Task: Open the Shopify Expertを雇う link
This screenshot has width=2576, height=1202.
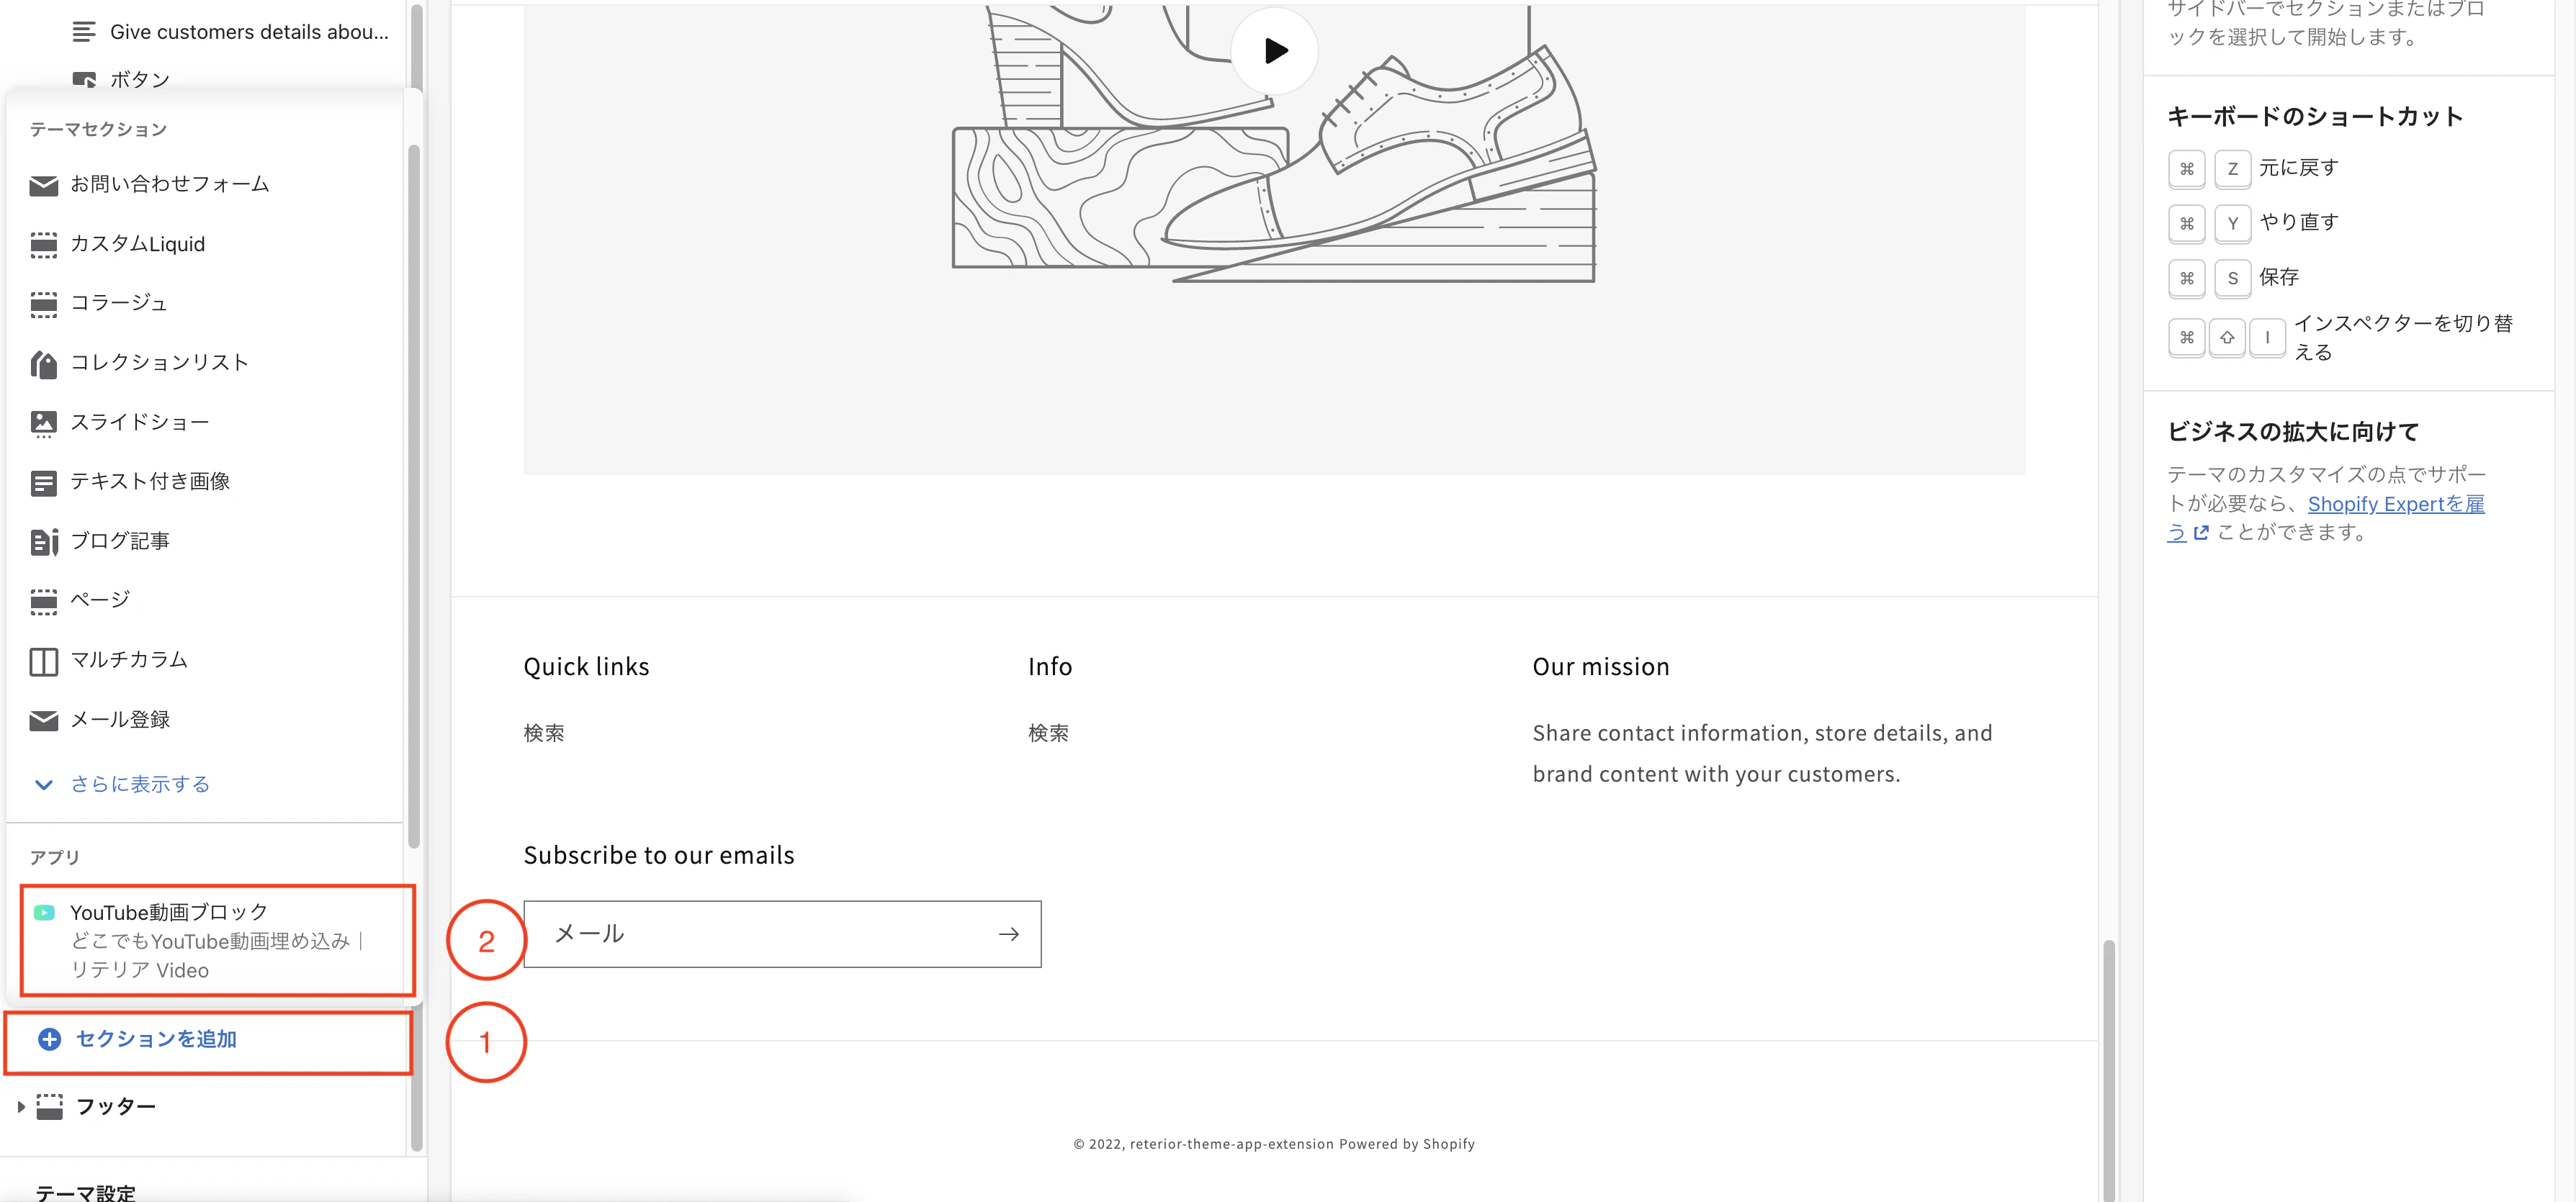Action: [x=2394, y=504]
